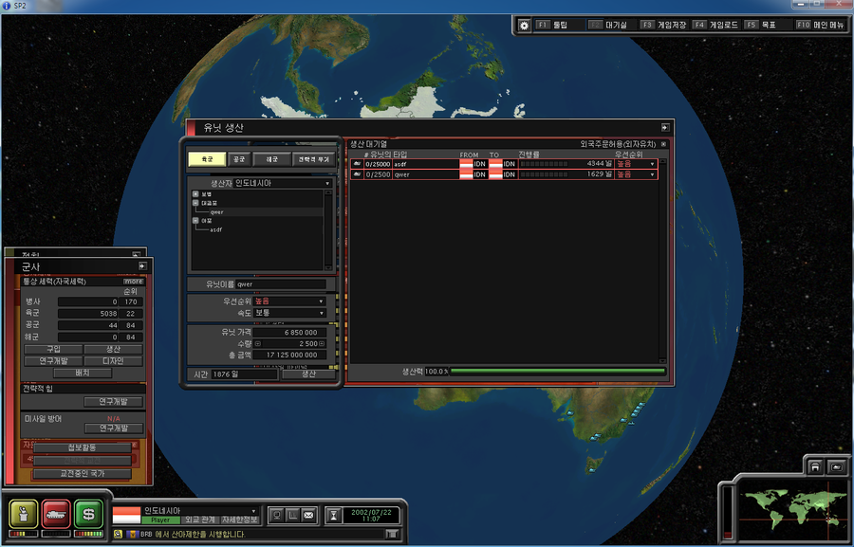Viewport: 854px width, 547px height.
Task: Click the gear icon in top menu
Action: [525, 25]
